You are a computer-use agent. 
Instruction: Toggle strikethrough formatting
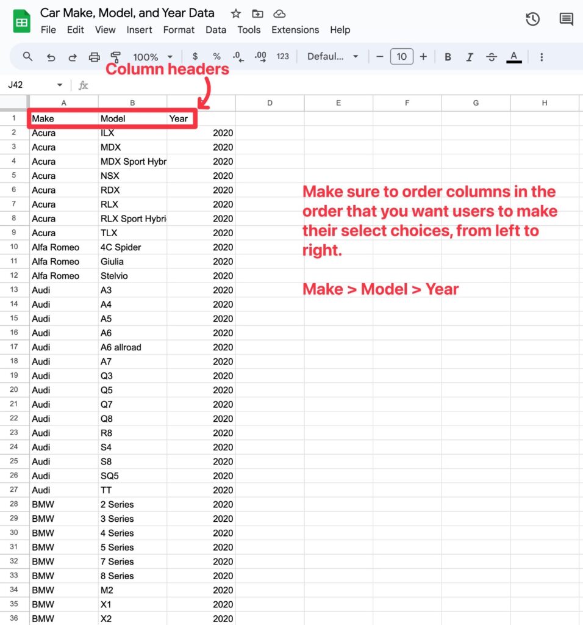[x=492, y=57]
